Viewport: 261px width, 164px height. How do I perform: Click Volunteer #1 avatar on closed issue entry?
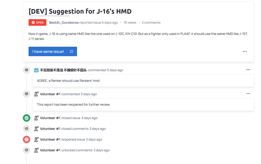[36, 118]
